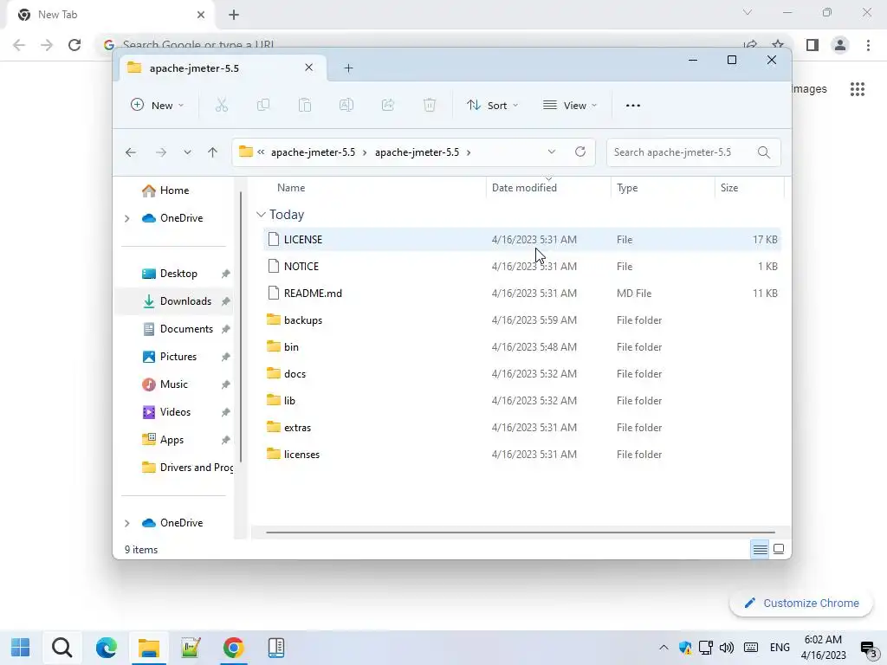Viewport: 887px width, 665px height.
Task: Select the first apache-jmeter-5.5 breadcrumb
Action: [x=313, y=152]
